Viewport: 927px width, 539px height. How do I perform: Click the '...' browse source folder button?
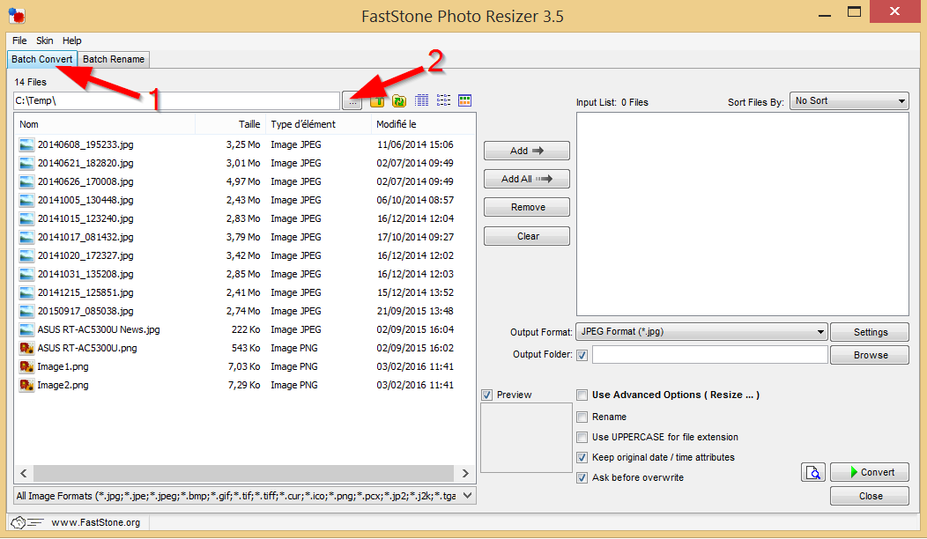click(352, 101)
